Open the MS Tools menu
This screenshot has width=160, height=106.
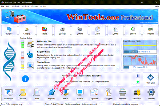coord(26,6)
